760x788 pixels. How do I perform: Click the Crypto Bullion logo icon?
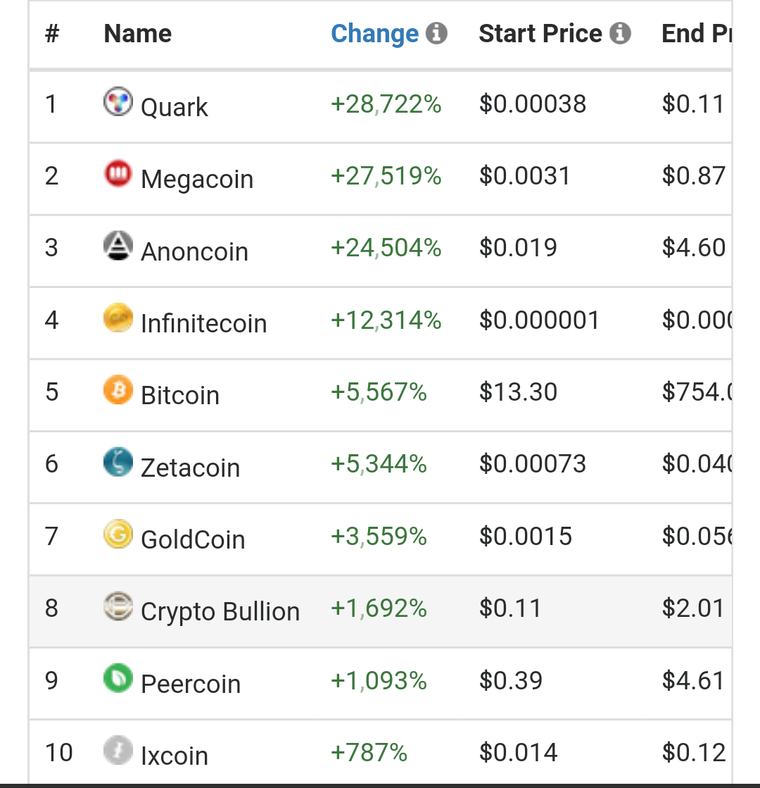118,606
